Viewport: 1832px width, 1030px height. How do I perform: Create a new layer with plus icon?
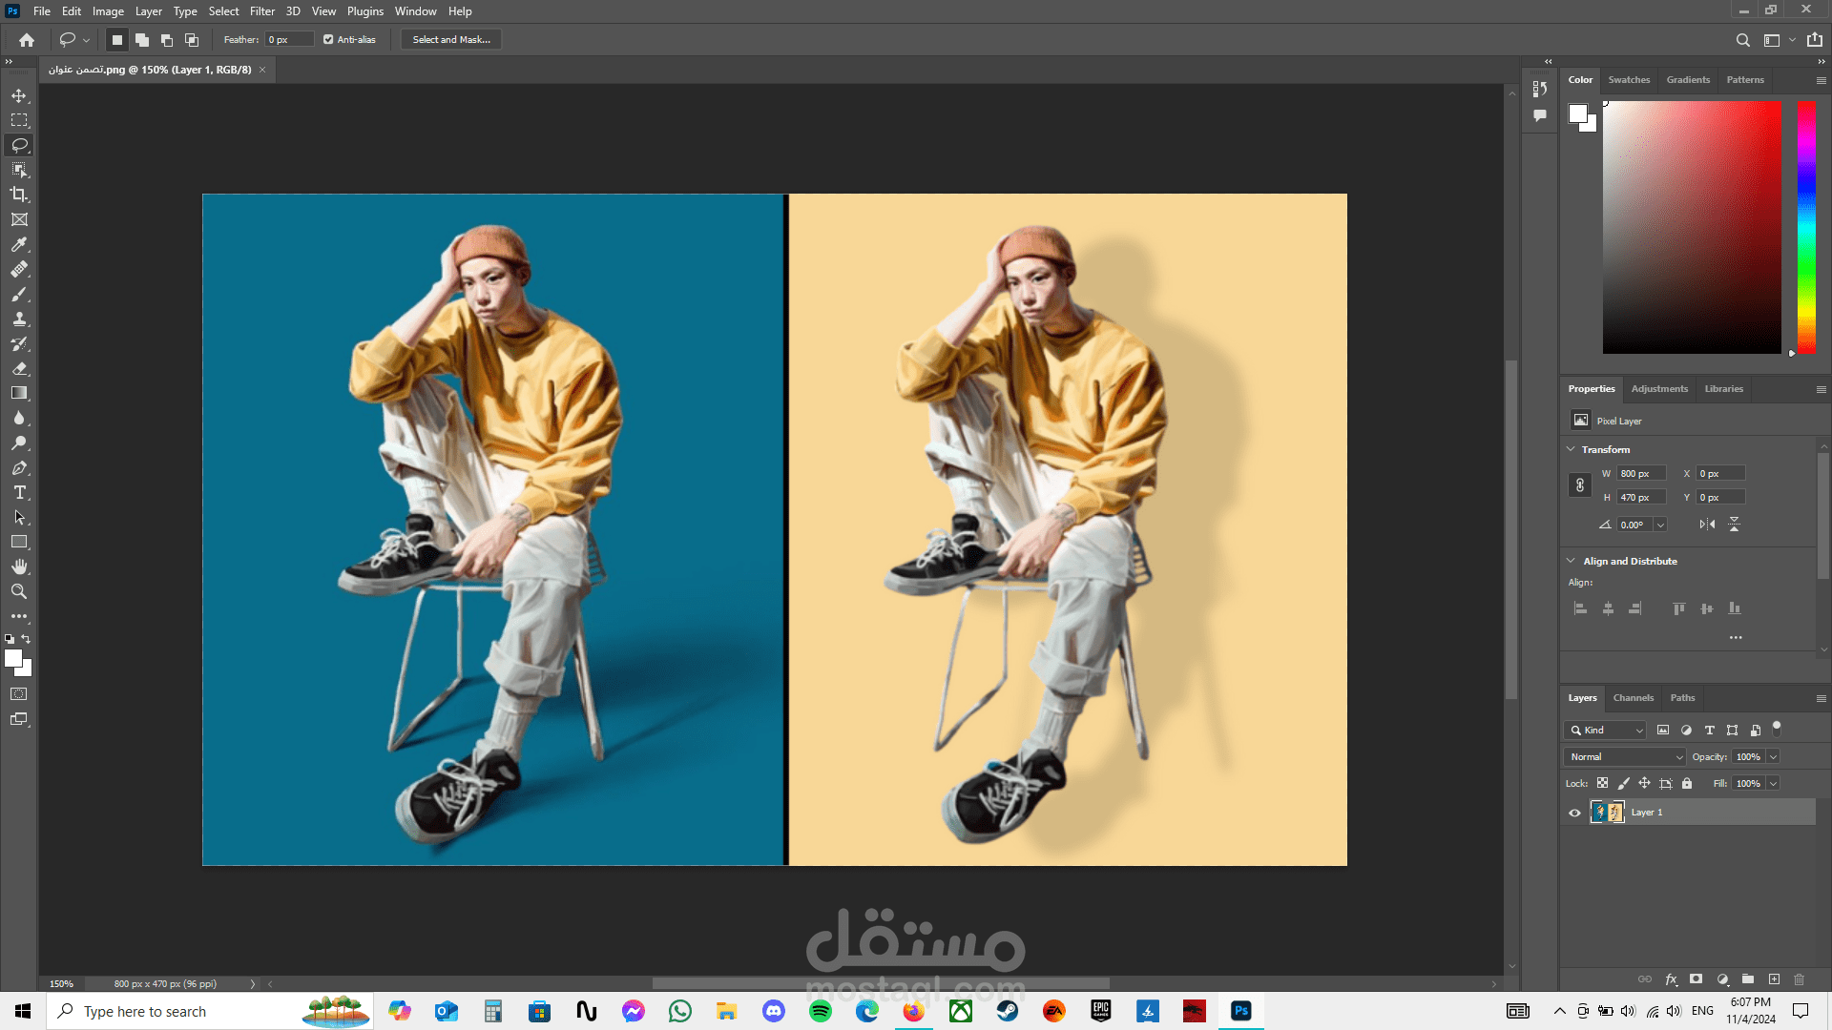pos(1774,979)
